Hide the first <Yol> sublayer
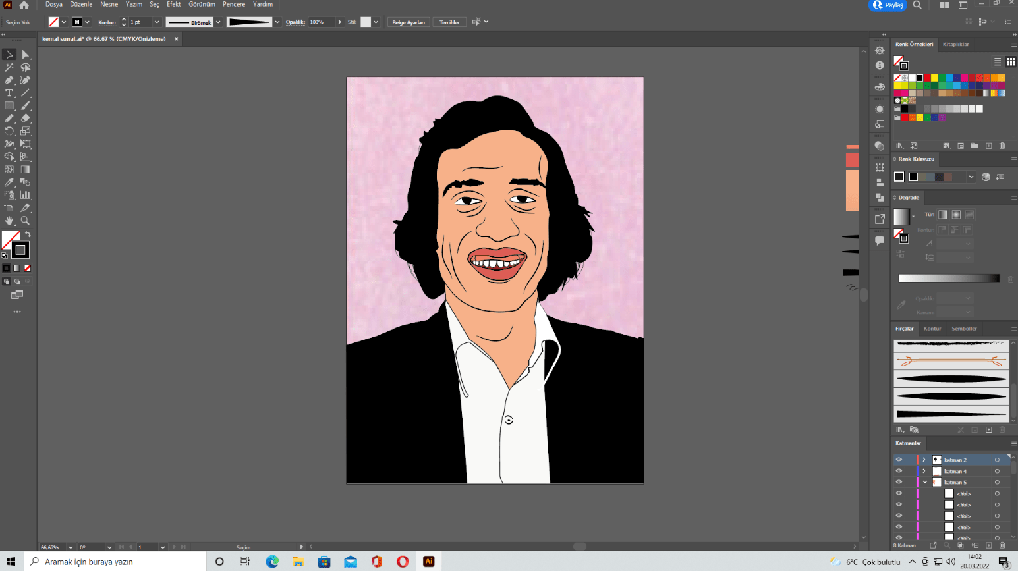 coord(899,493)
